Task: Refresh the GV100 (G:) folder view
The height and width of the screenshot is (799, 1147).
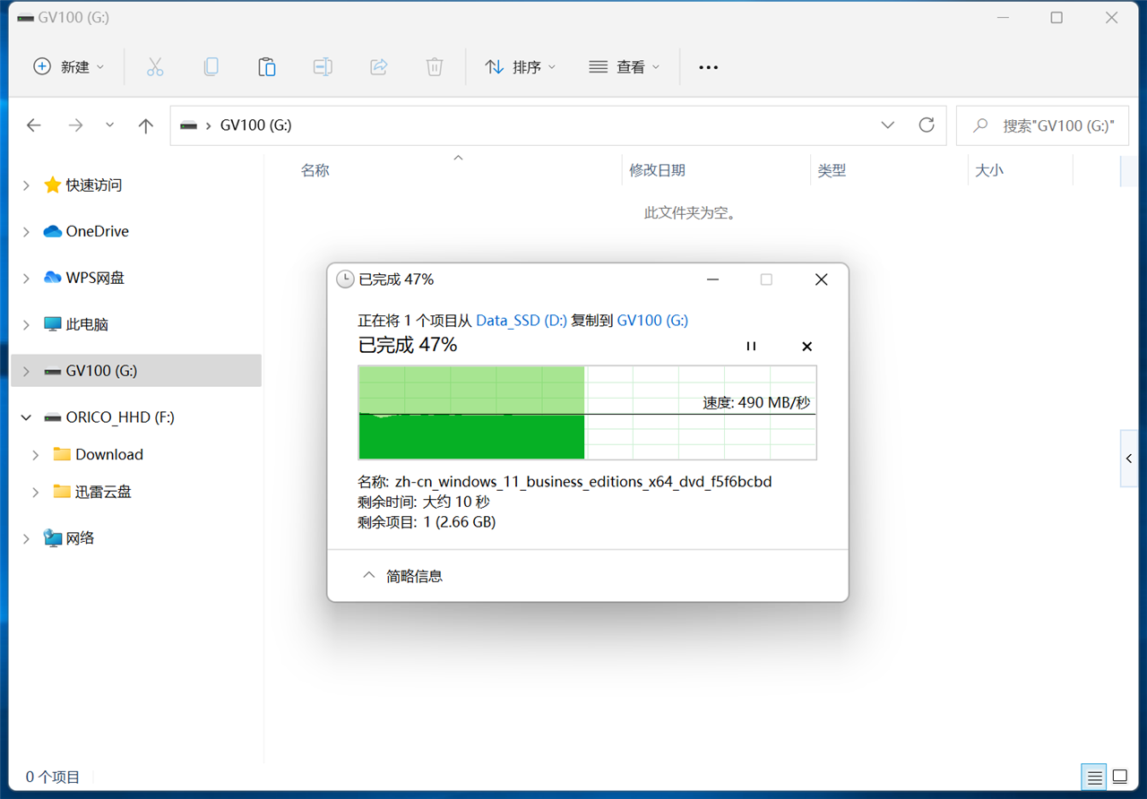Action: pyautogui.click(x=927, y=125)
